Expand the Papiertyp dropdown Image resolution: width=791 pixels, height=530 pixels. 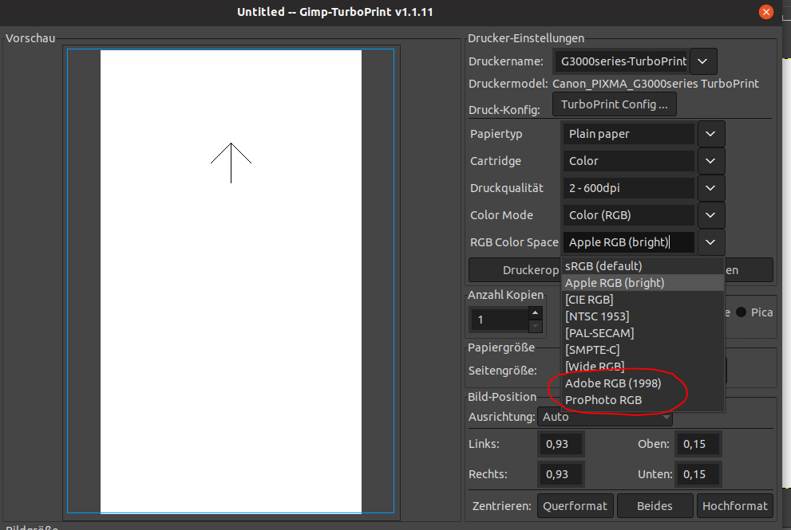710,134
